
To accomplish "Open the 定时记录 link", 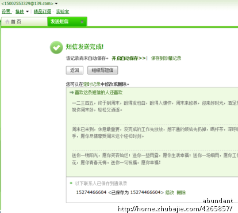I will click(x=91, y=84).
